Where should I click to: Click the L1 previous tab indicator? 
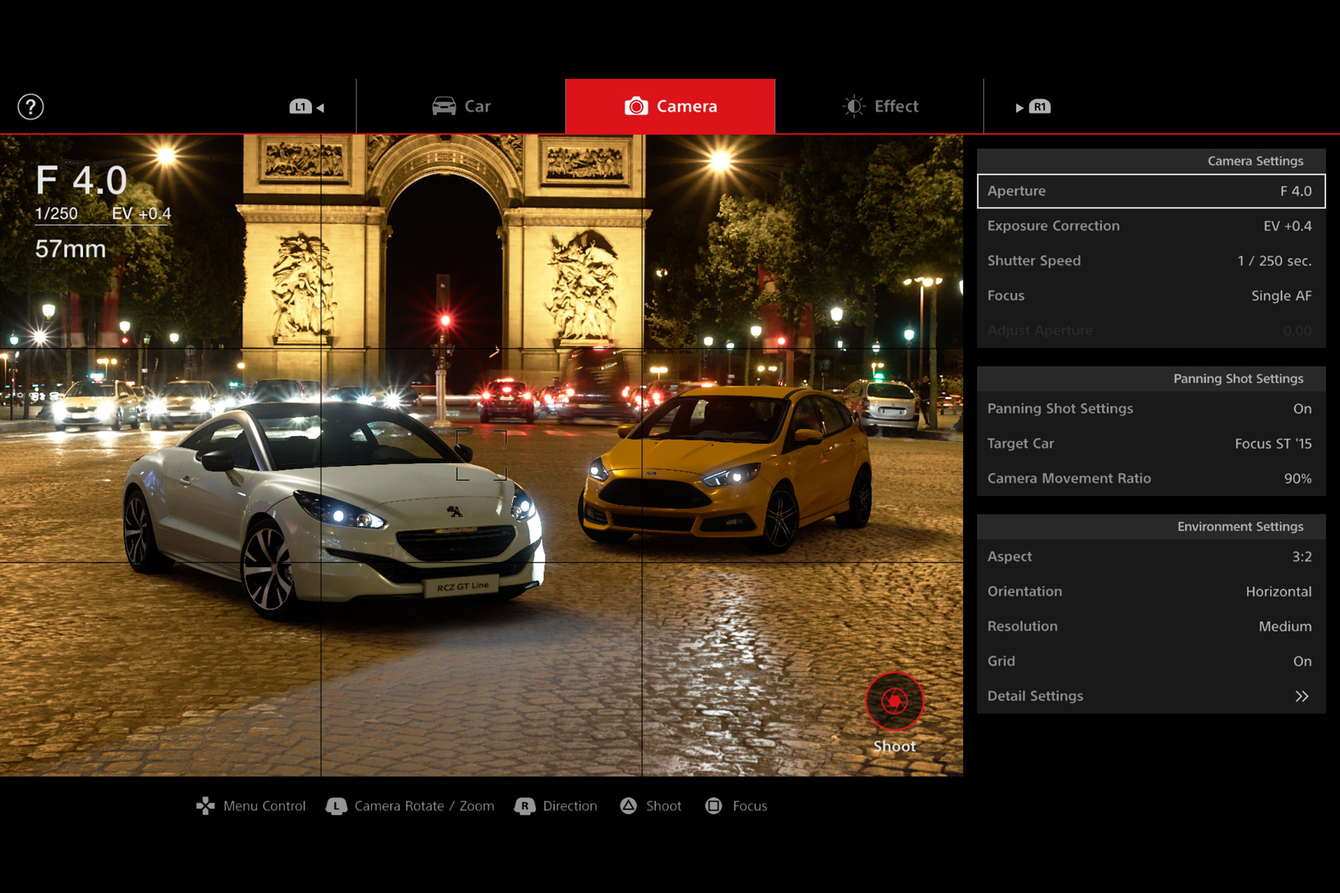[x=307, y=107]
